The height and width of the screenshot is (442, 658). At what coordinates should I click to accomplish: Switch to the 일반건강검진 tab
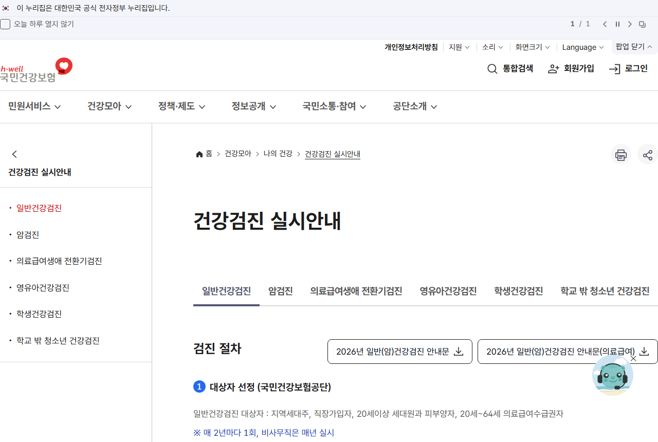[226, 291]
